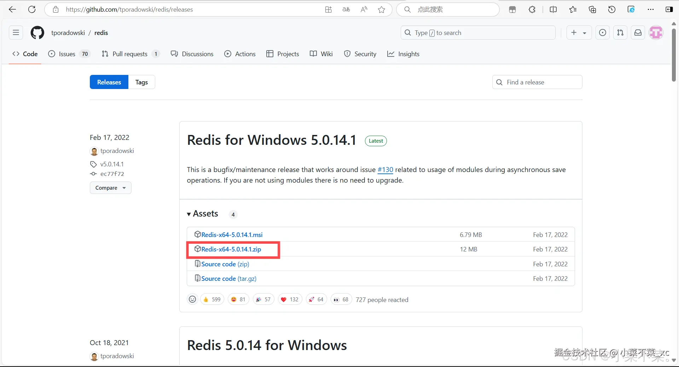Open the Code tab
Screen dimensions: 679x367
(25, 54)
